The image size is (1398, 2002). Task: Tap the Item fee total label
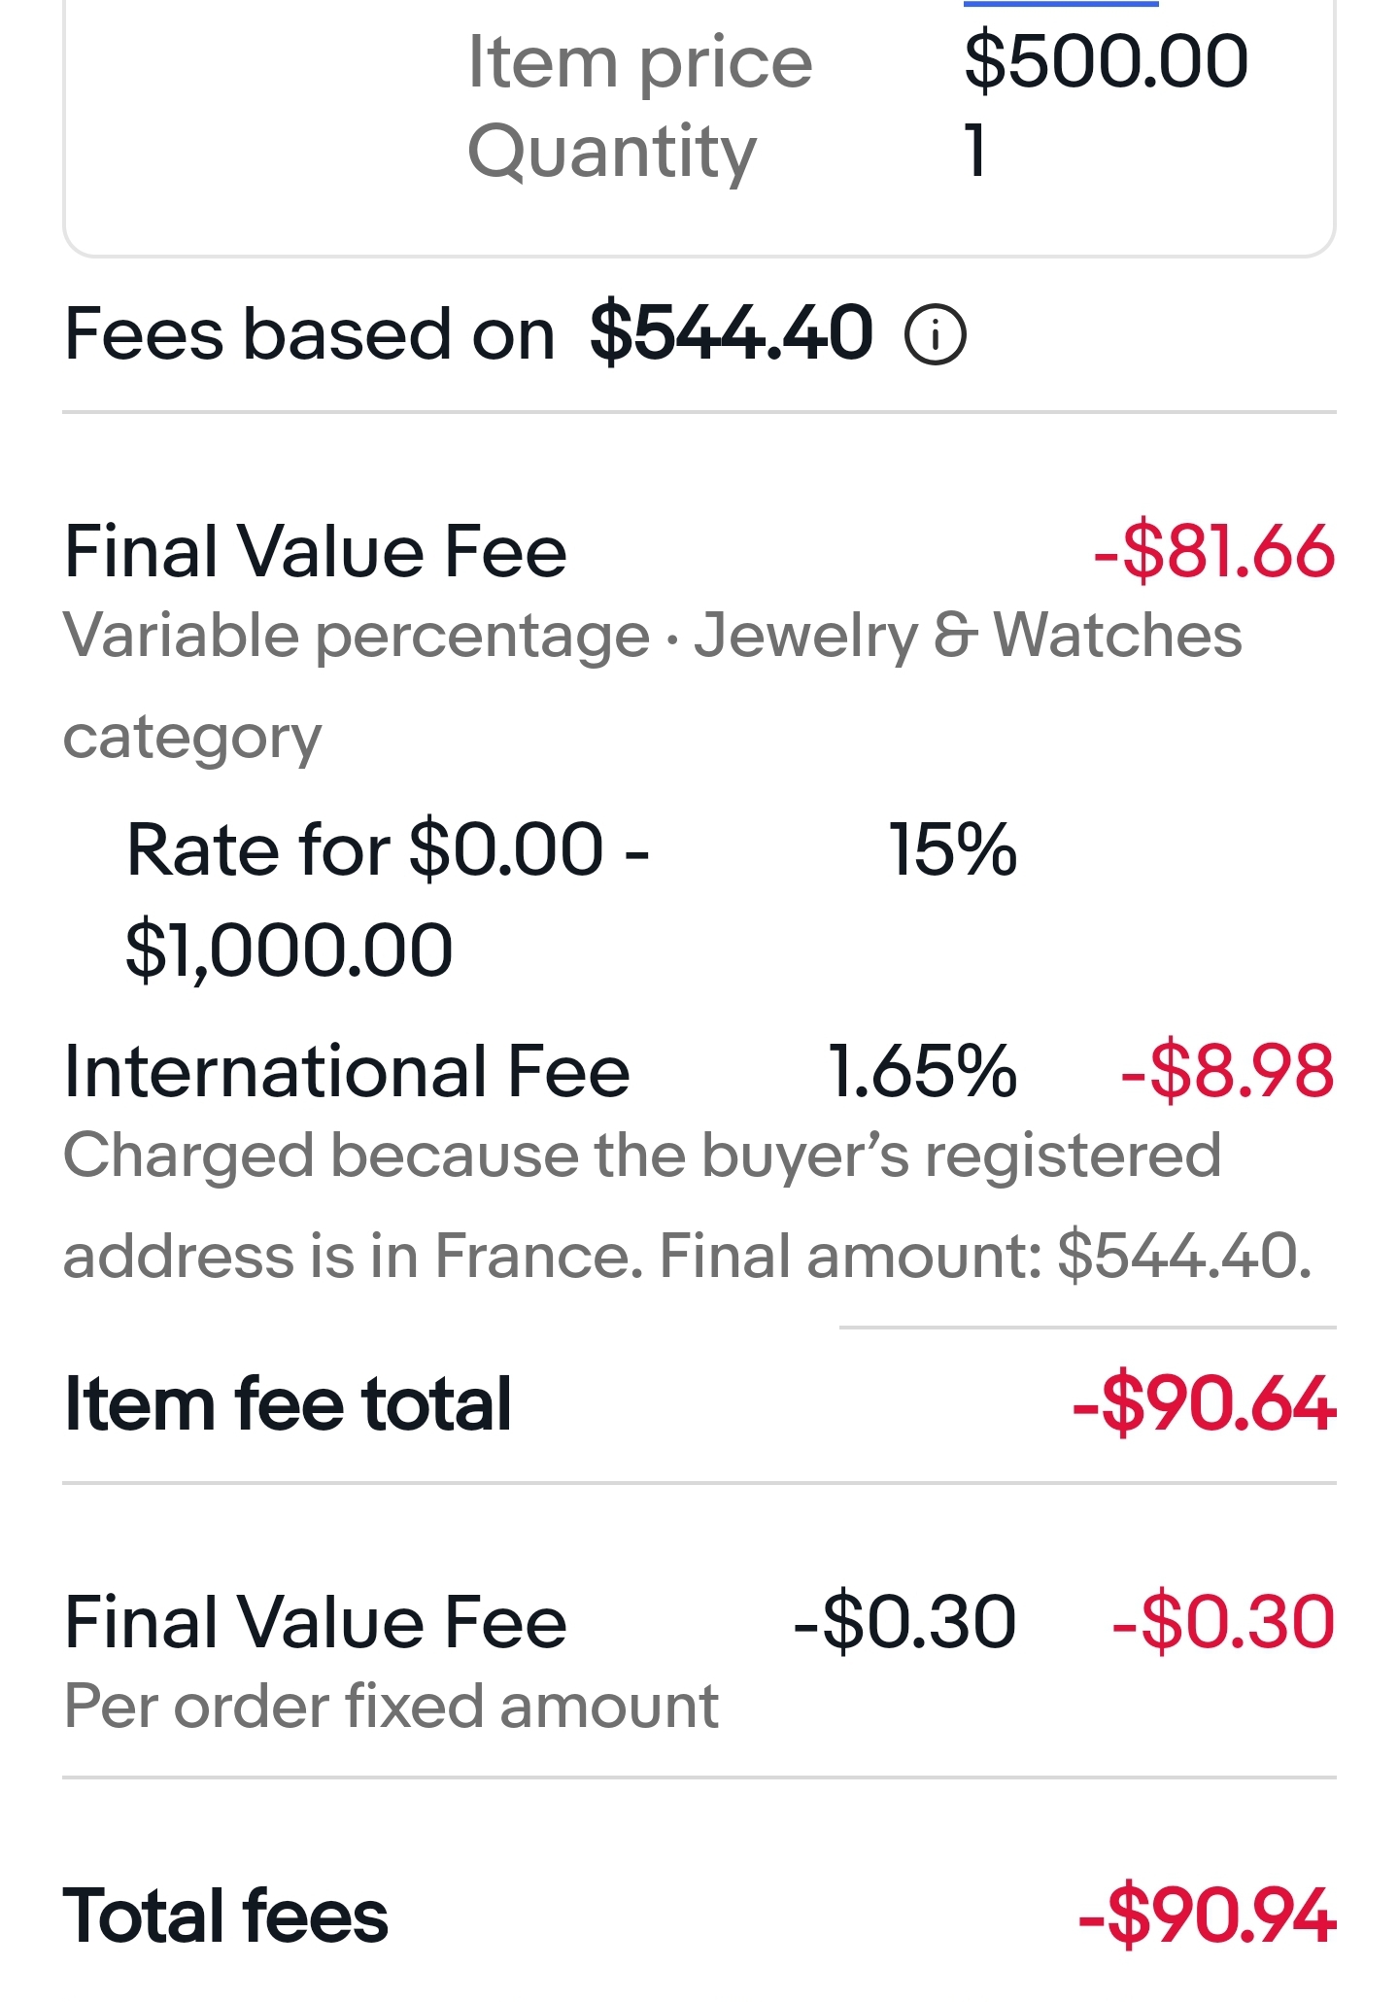(288, 1404)
